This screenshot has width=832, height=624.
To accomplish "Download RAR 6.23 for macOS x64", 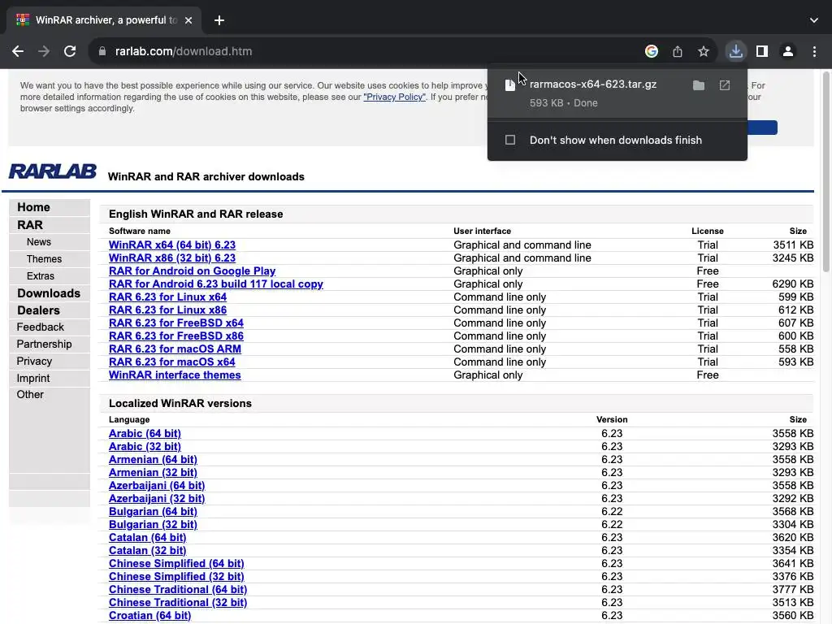I will pyautogui.click(x=172, y=362).
